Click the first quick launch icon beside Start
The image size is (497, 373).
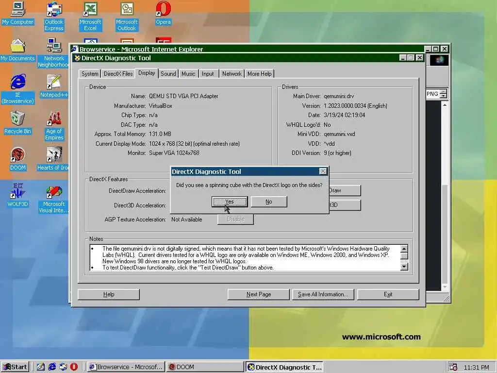[x=41, y=367]
